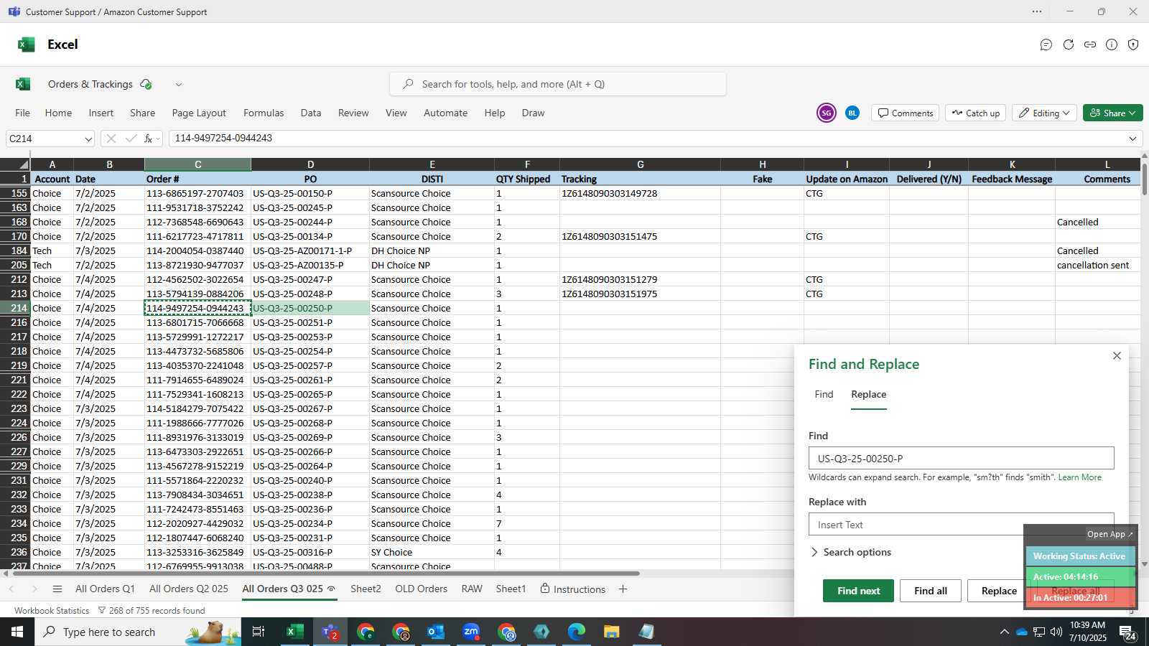This screenshot has height=646, width=1149.
Task: Open the Learn More wildcard link
Action: 1079,477
